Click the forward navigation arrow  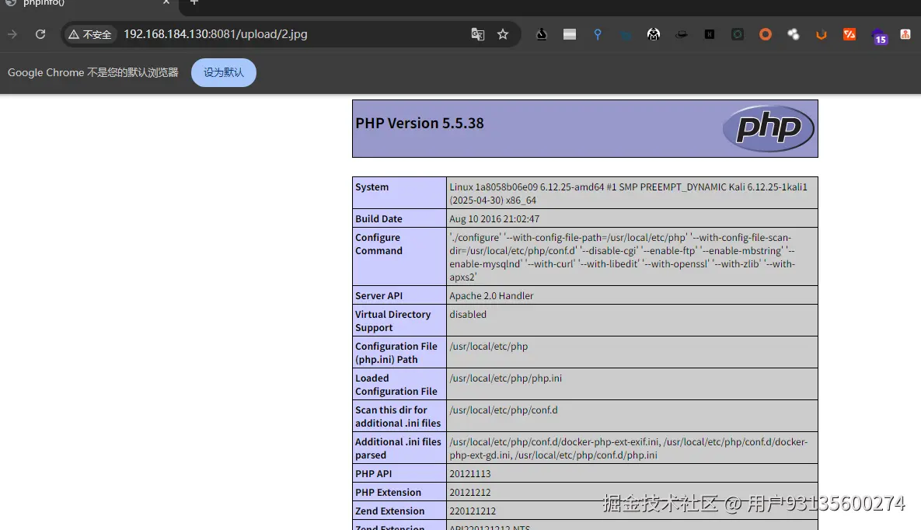point(12,34)
